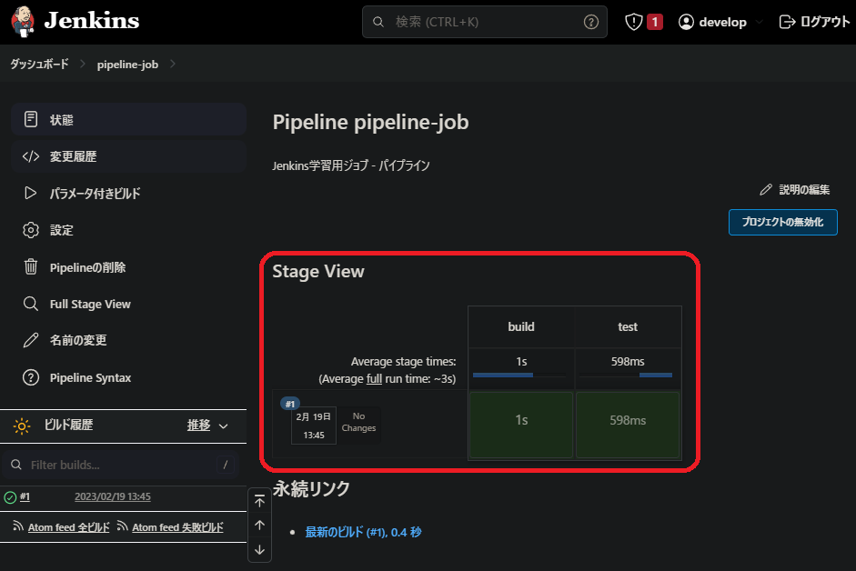Open the pipeline-job breadcrumb

tap(127, 65)
